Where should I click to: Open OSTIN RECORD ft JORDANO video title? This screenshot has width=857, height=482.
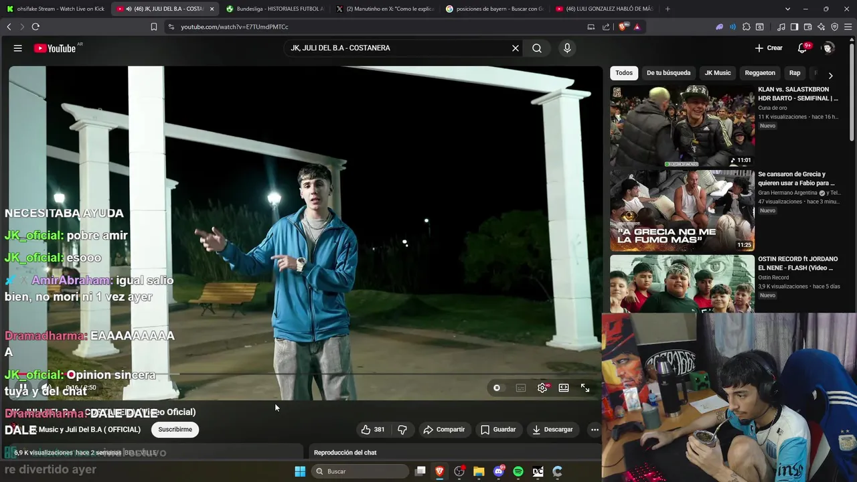coord(798,263)
